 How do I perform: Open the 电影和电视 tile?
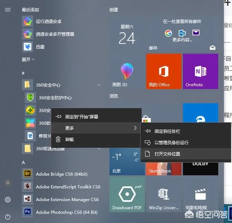[200, 194]
